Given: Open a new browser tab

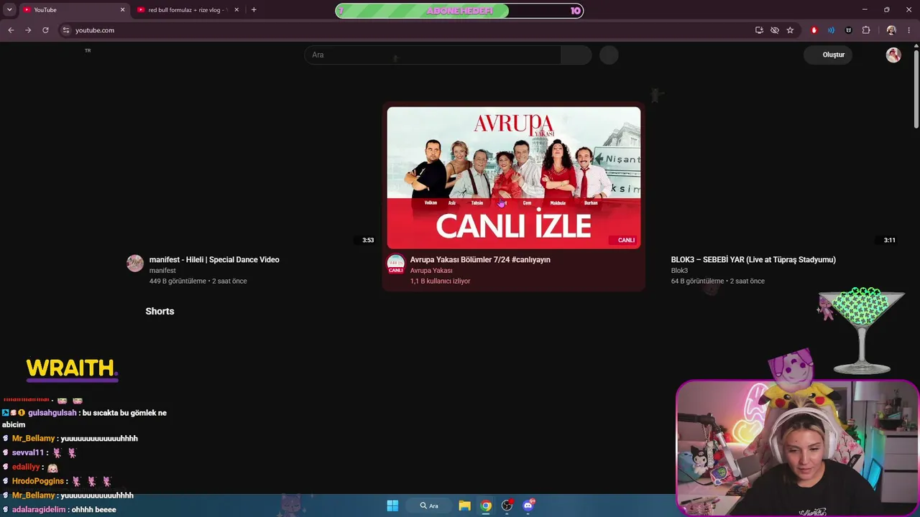Looking at the screenshot, I should pos(254,10).
